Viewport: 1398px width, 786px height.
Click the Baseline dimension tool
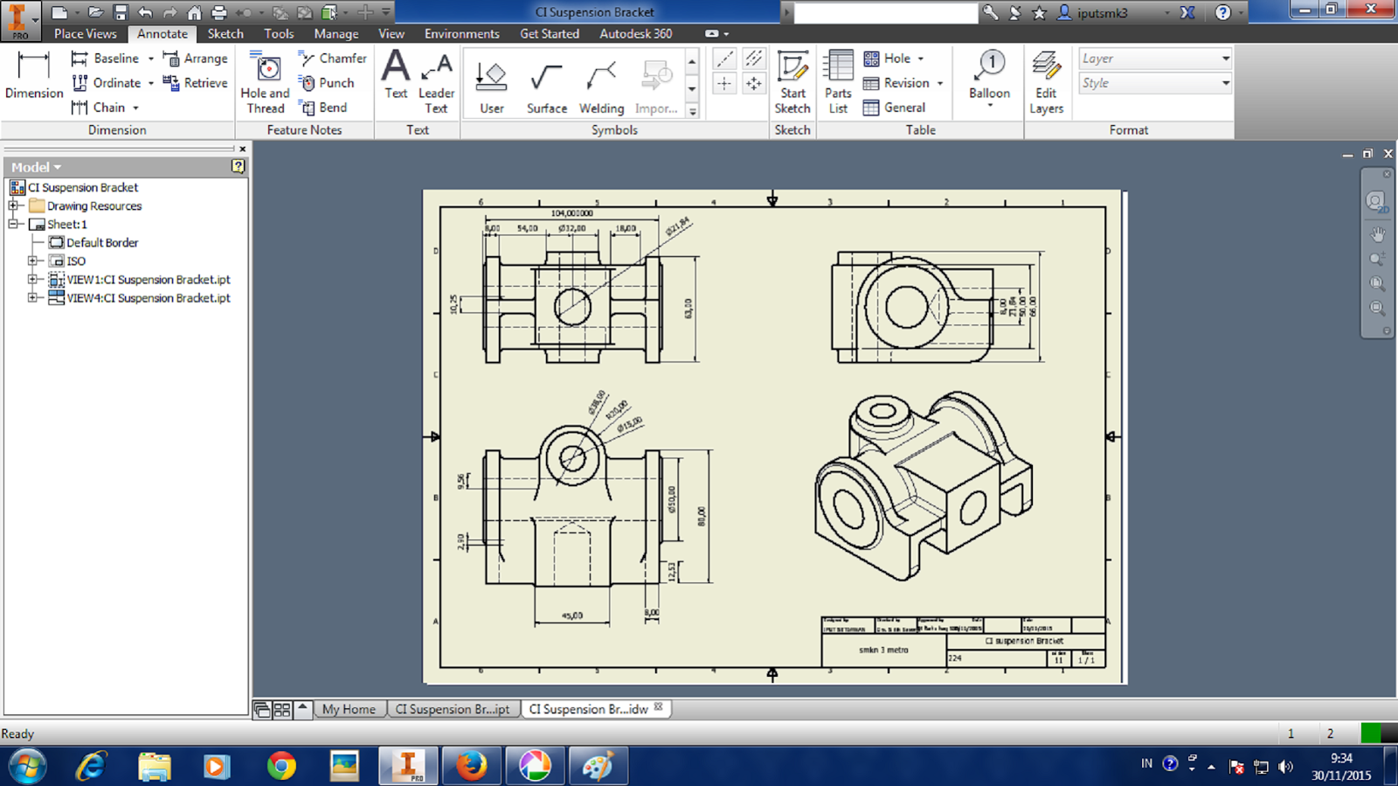point(105,59)
